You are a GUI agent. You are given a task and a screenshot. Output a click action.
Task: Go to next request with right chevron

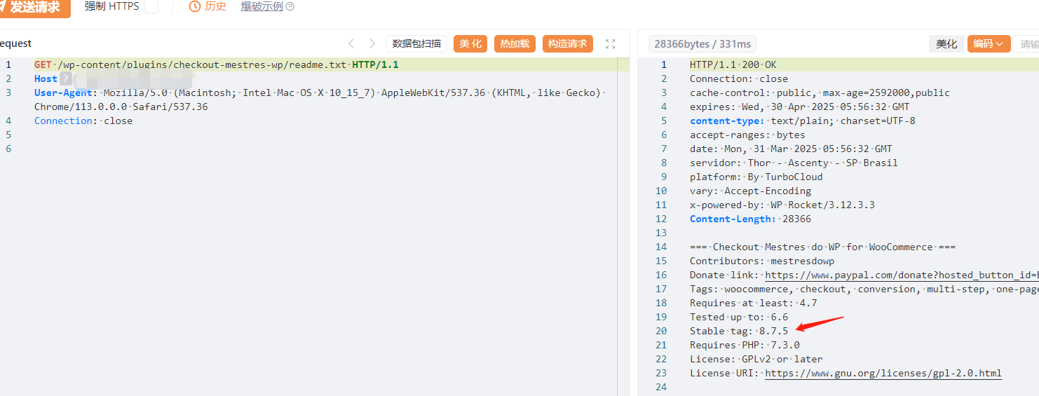tap(372, 43)
